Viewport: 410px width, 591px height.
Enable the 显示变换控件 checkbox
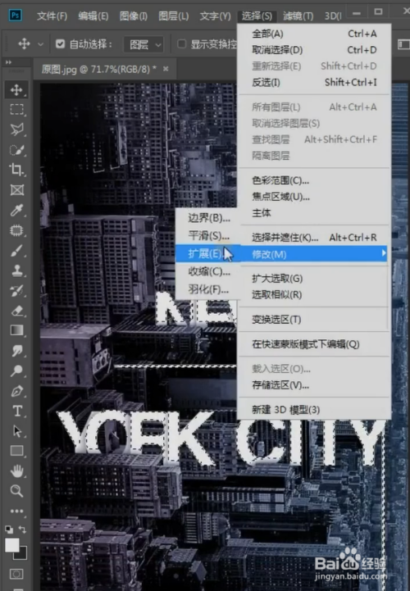[182, 44]
